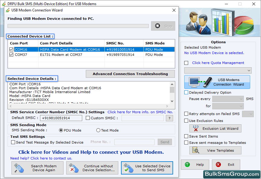
Task: Click the 'Click here Quota Management' link
Action: [x=218, y=63]
